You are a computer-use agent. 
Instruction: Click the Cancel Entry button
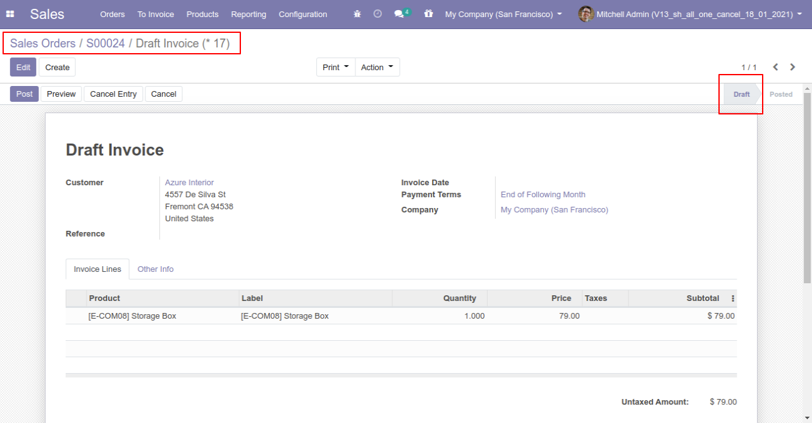point(113,94)
